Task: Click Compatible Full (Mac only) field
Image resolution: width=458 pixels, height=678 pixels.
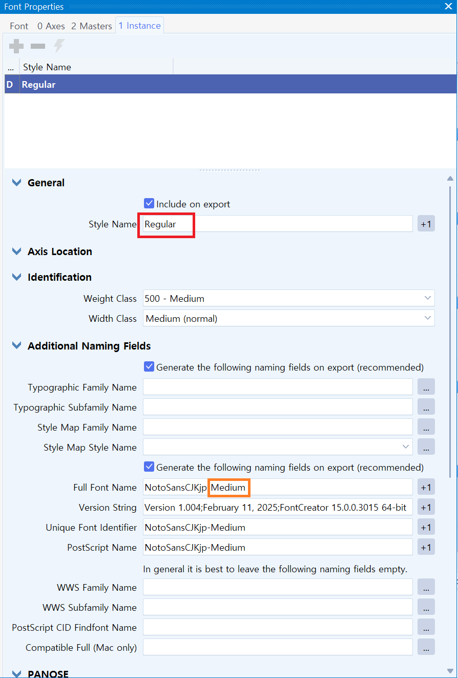Action: coord(278,647)
